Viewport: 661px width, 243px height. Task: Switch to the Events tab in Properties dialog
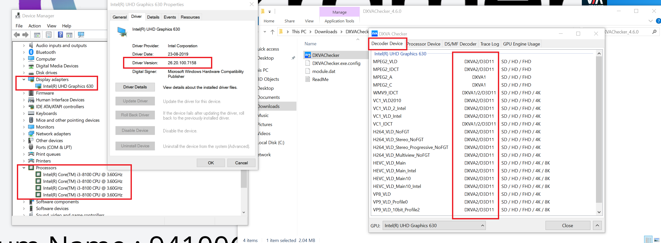[170, 17]
